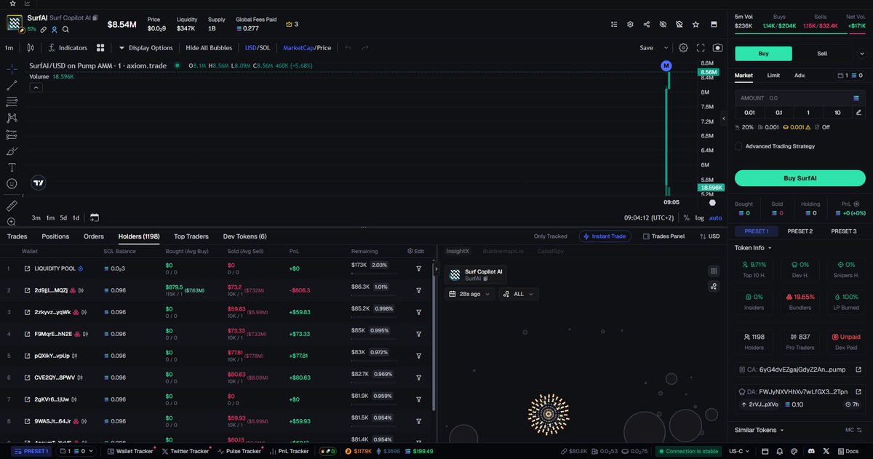This screenshot has width=873, height=459.
Task: Open the Trades Panel button
Action: pyautogui.click(x=663, y=236)
